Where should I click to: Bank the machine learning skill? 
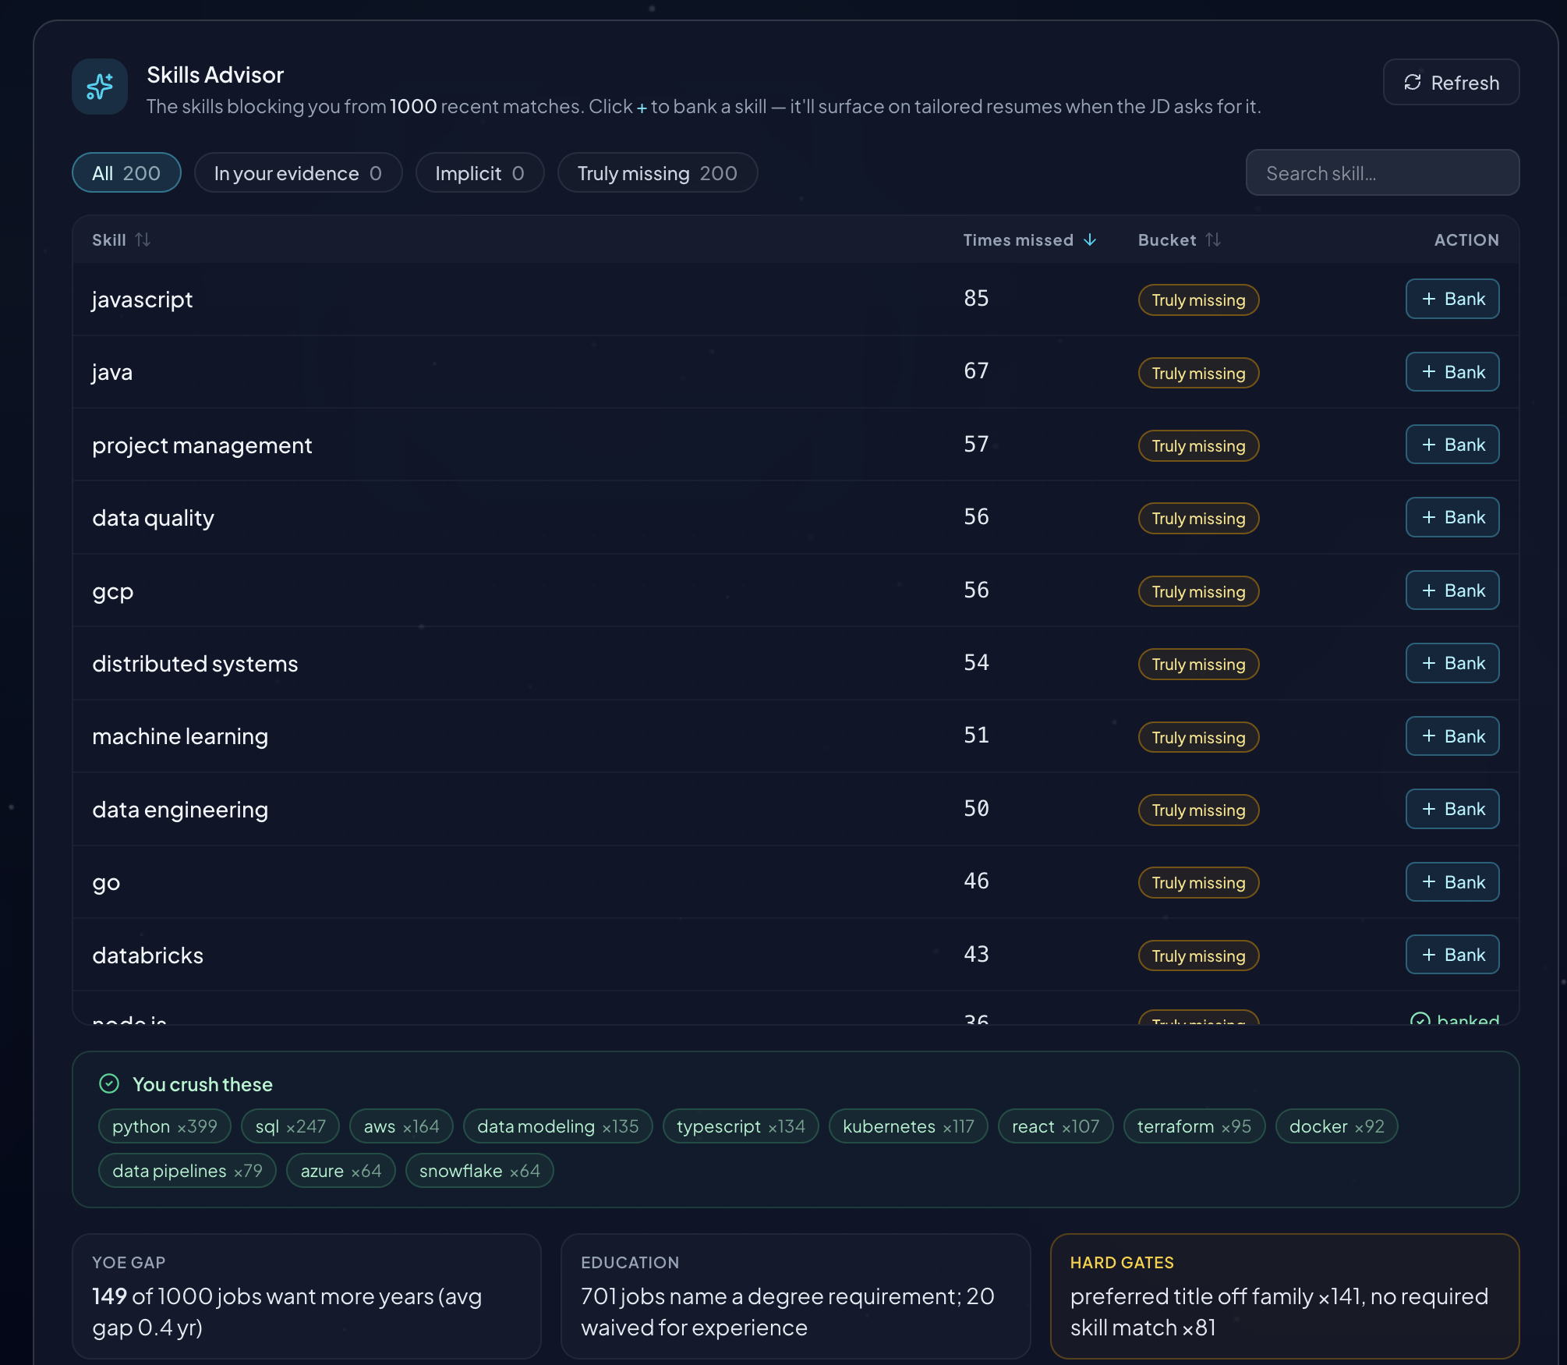click(1452, 736)
